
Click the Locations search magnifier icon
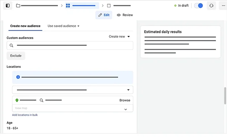pyautogui.click(x=41, y=100)
